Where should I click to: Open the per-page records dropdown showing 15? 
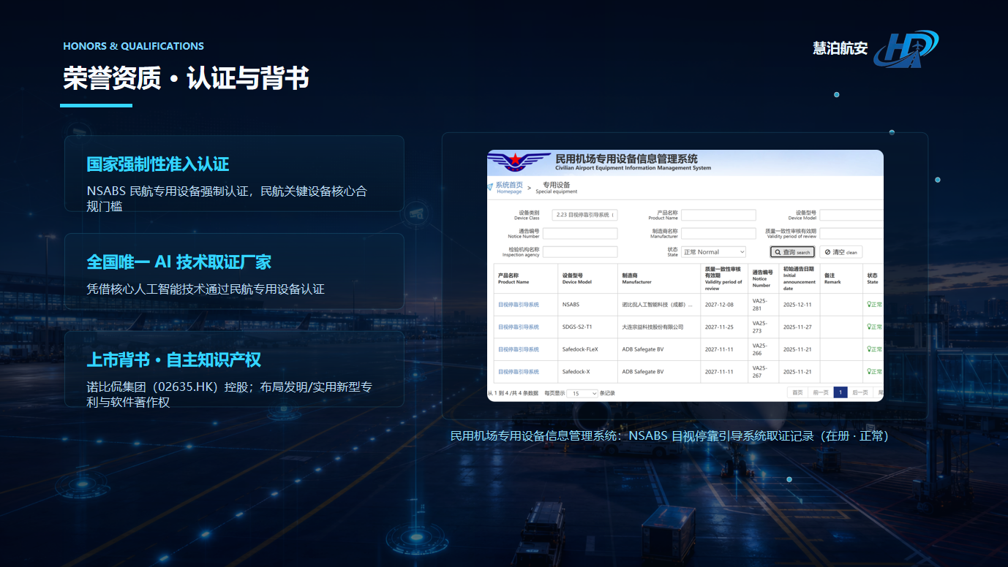click(582, 393)
